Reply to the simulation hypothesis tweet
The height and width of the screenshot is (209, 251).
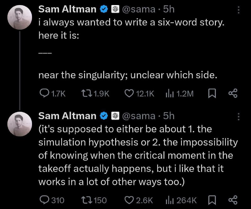click(52, 200)
